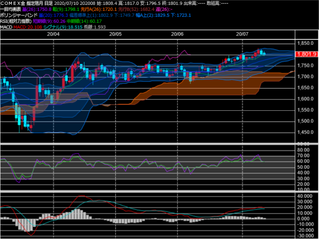The image size is (319, 239).
Task: Click the 40.000 MACD axis label
Action: 305,196
